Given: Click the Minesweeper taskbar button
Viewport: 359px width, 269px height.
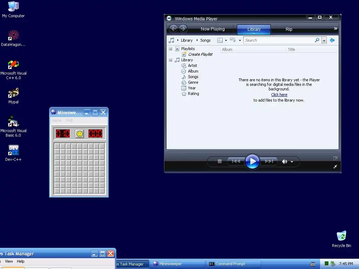Looking at the screenshot, I should 177,264.
